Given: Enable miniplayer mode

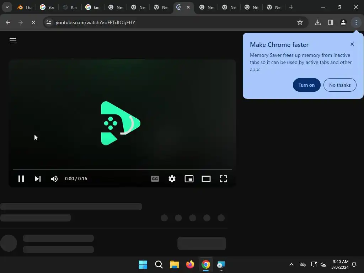Looking at the screenshot, I should point(189,179).
